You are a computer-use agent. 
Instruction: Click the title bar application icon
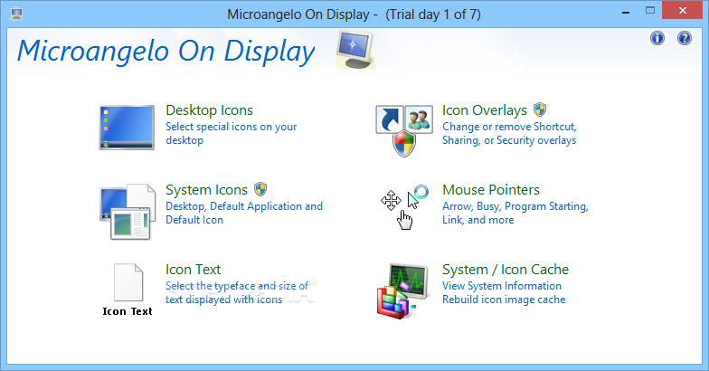coord(16,14)
